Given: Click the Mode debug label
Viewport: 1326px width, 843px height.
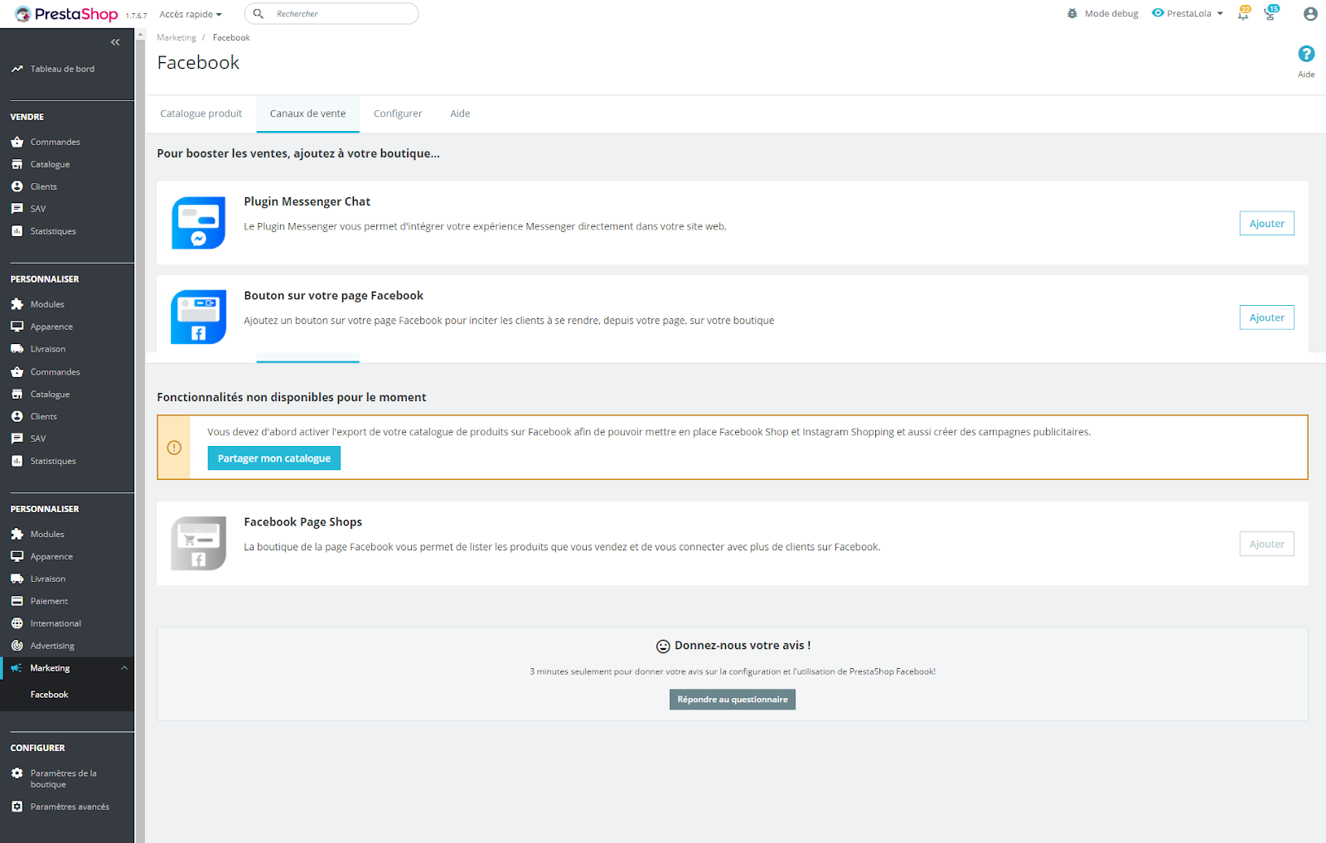Looking at the screenshot, I should coord(1111,14).
